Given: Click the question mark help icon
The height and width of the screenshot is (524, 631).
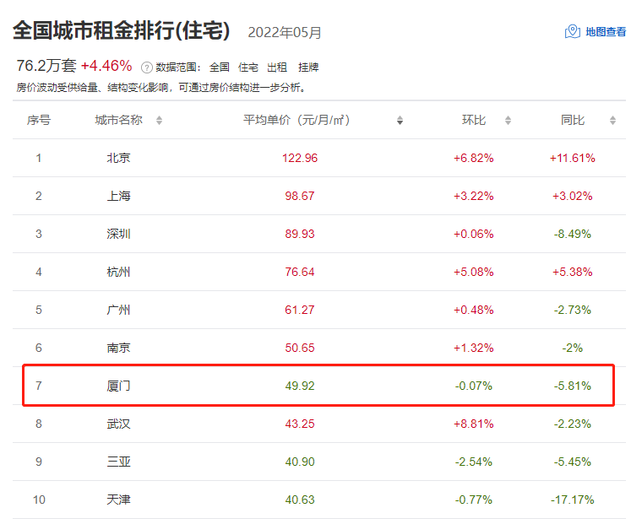Looking at the screenshot, I should pos(146,68).
